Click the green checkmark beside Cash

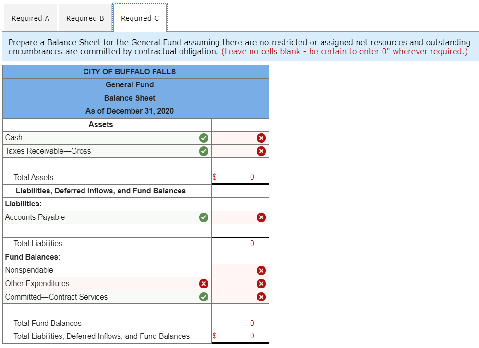click(x=204, y=138)
